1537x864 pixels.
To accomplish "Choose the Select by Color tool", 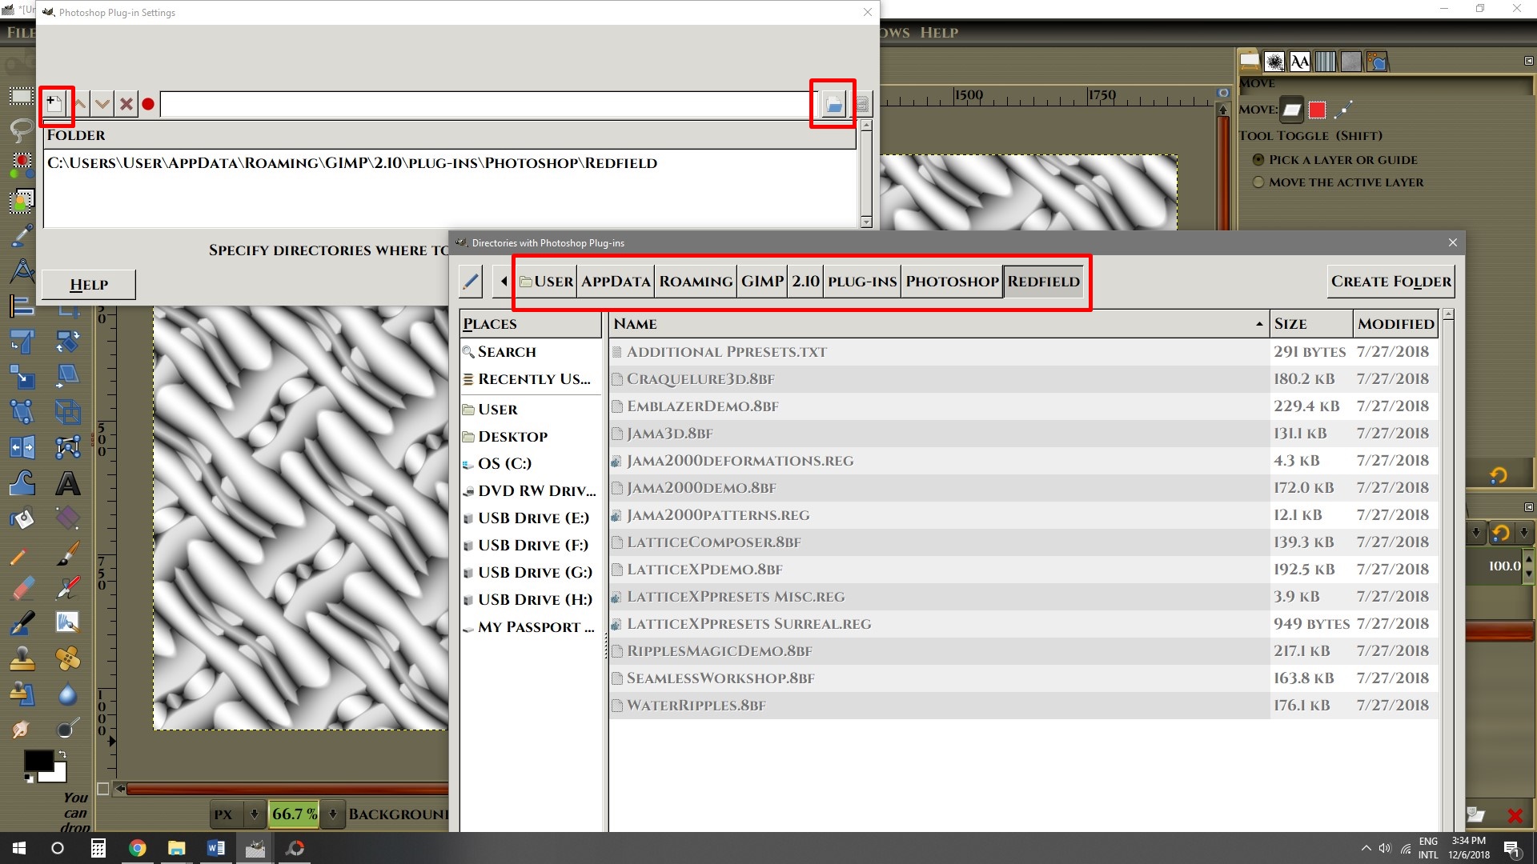I will point(22,165).
